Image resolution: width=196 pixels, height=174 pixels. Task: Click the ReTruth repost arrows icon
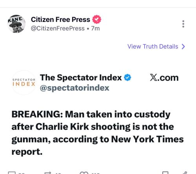click(x=48, y=173)
